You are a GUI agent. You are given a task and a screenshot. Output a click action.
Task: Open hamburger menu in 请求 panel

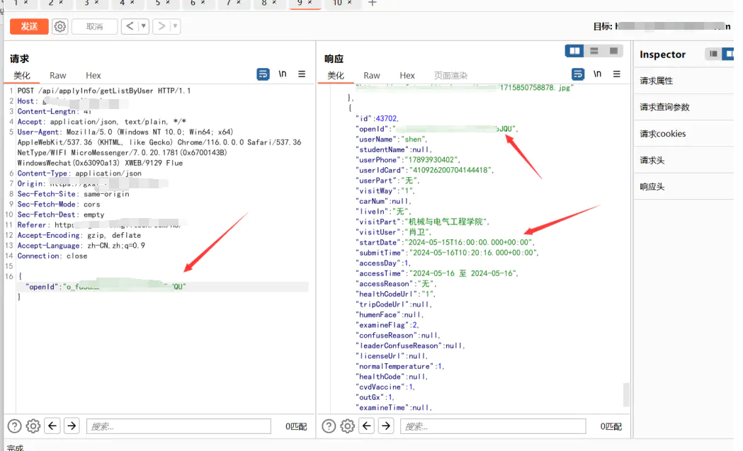click(302, 74)
